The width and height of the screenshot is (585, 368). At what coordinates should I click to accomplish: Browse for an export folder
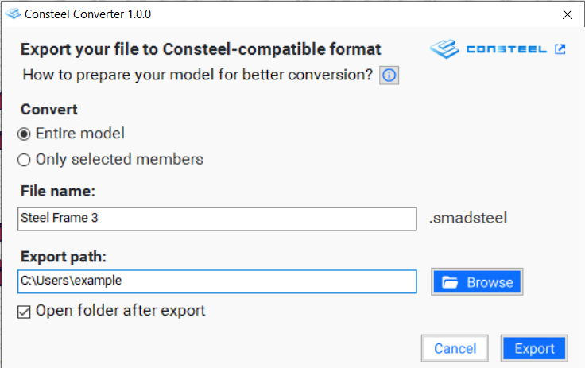pos(477,282)
